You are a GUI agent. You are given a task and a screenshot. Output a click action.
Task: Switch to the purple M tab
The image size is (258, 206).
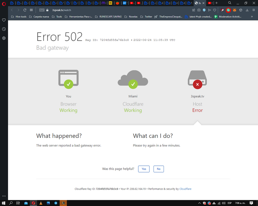click(104, 3)
